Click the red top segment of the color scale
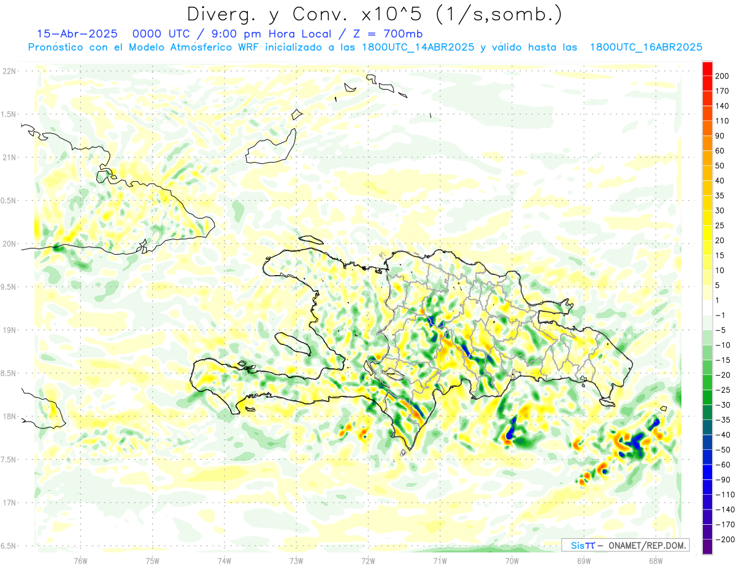 708,69
